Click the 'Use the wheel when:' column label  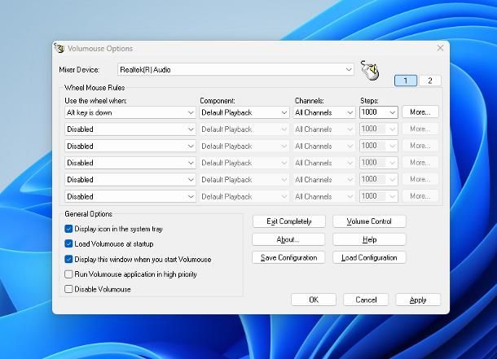[x=95, y=101]
